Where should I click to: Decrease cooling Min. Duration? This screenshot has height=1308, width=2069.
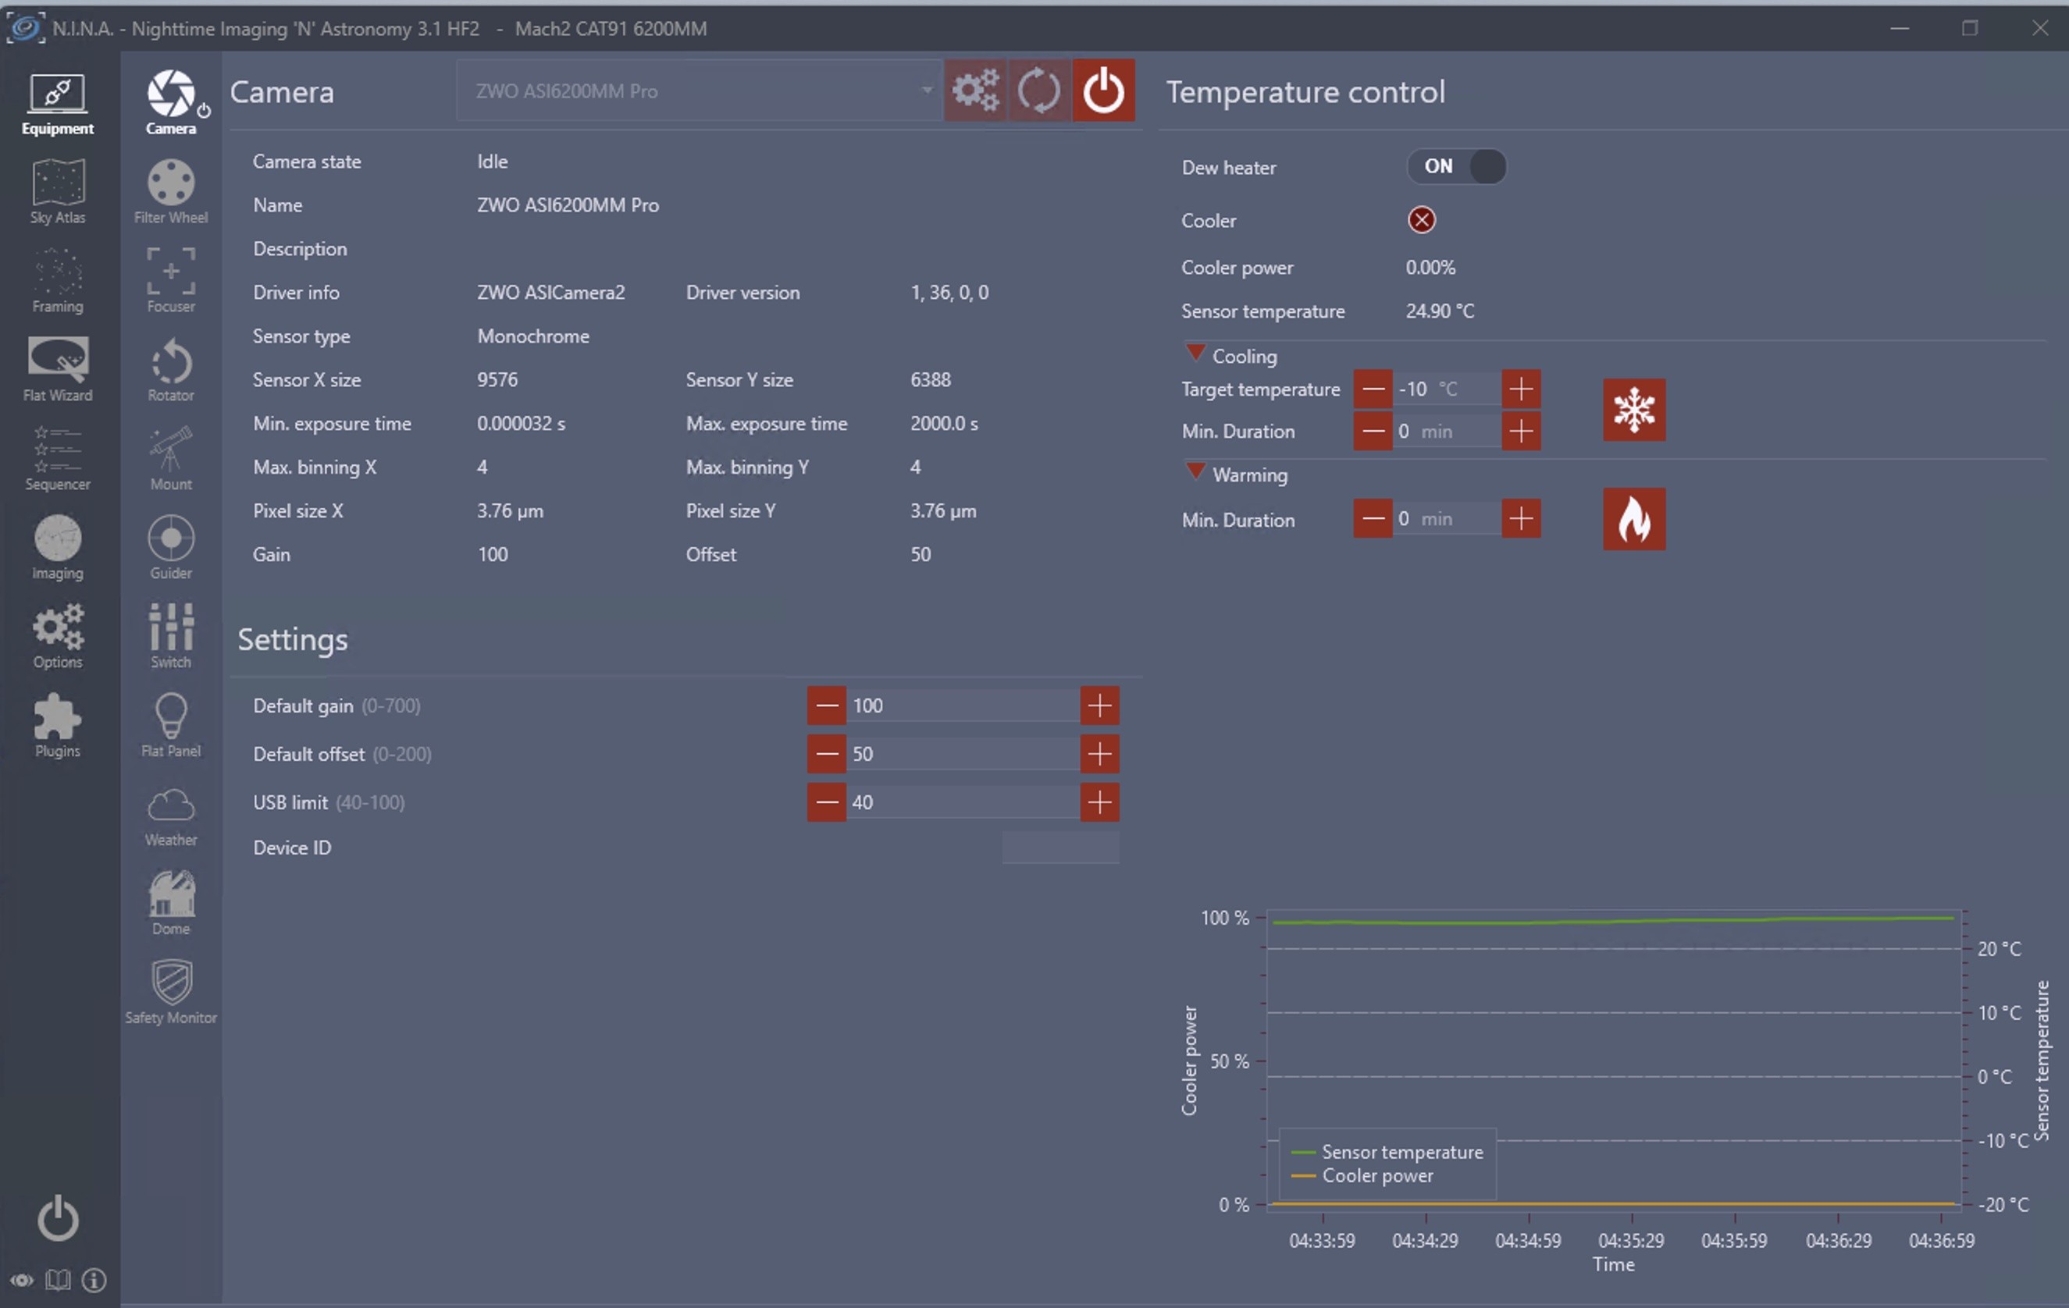pyautogui.click(x=1373, y=431)
